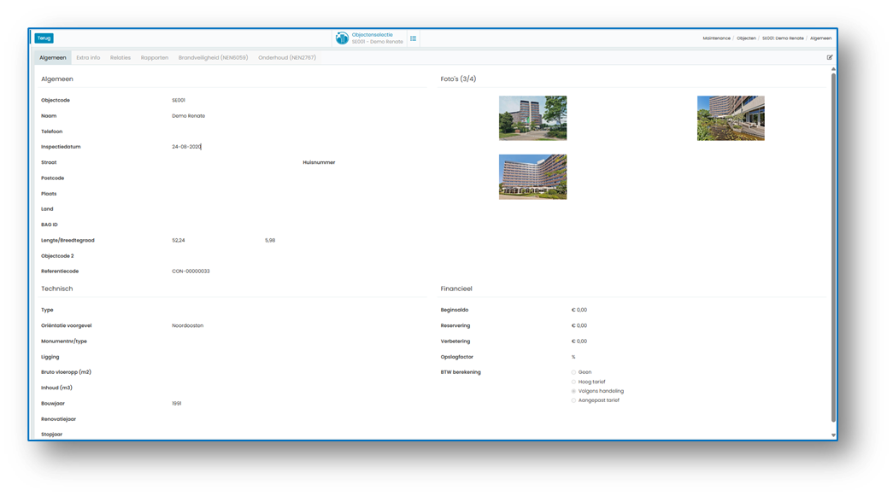
Task: Open the photo of the tower behind trees
Action: 532,118
